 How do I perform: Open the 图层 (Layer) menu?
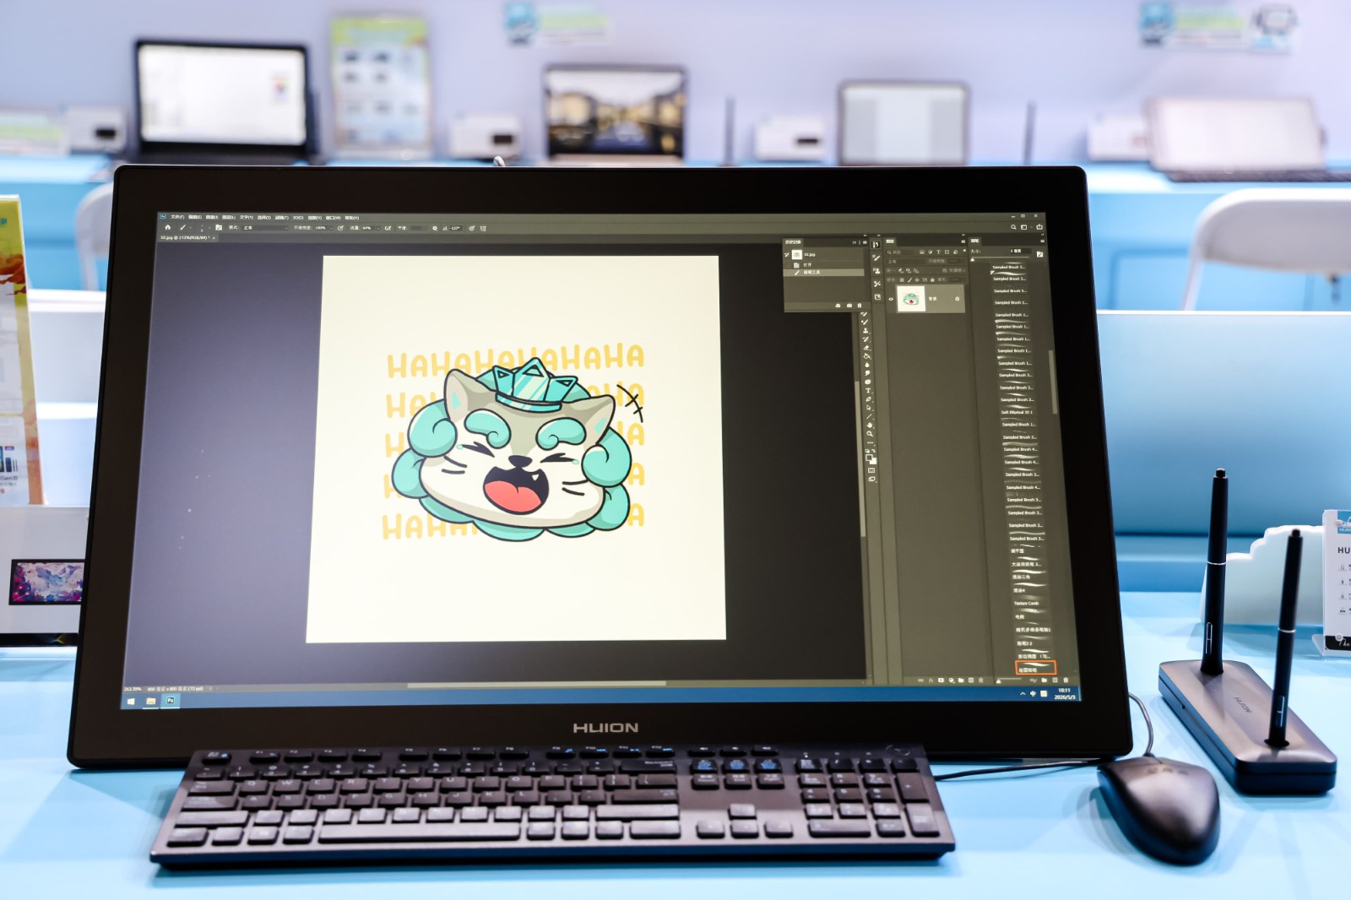click(x=228, y=217)
